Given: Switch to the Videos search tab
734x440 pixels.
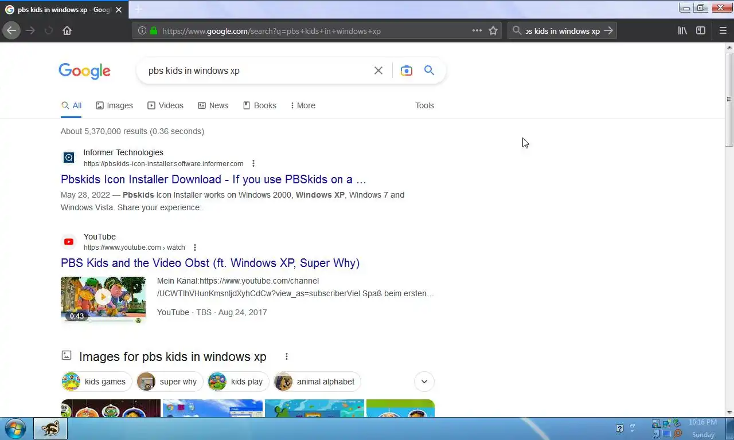Looking at the screenshot, I should pyautogui.click(x=165, y=105).
